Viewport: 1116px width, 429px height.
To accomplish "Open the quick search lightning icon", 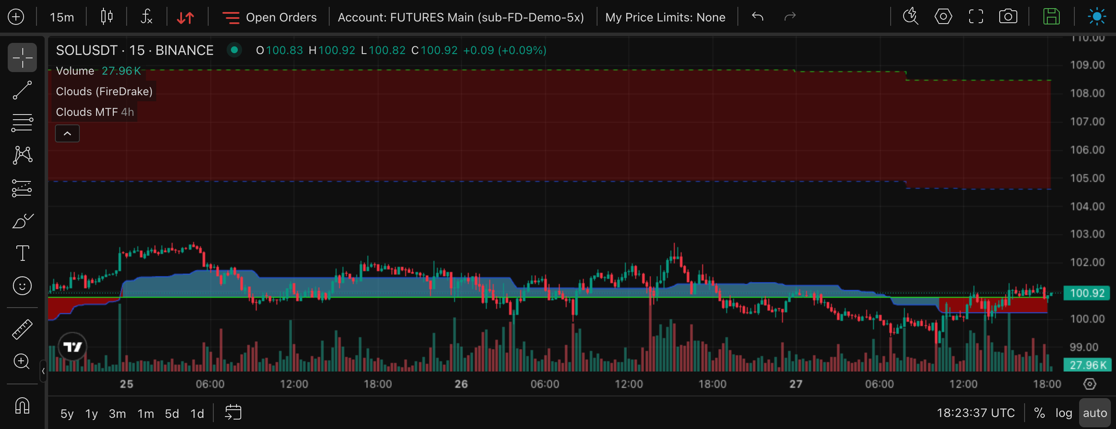I will (x=910, y=17).
